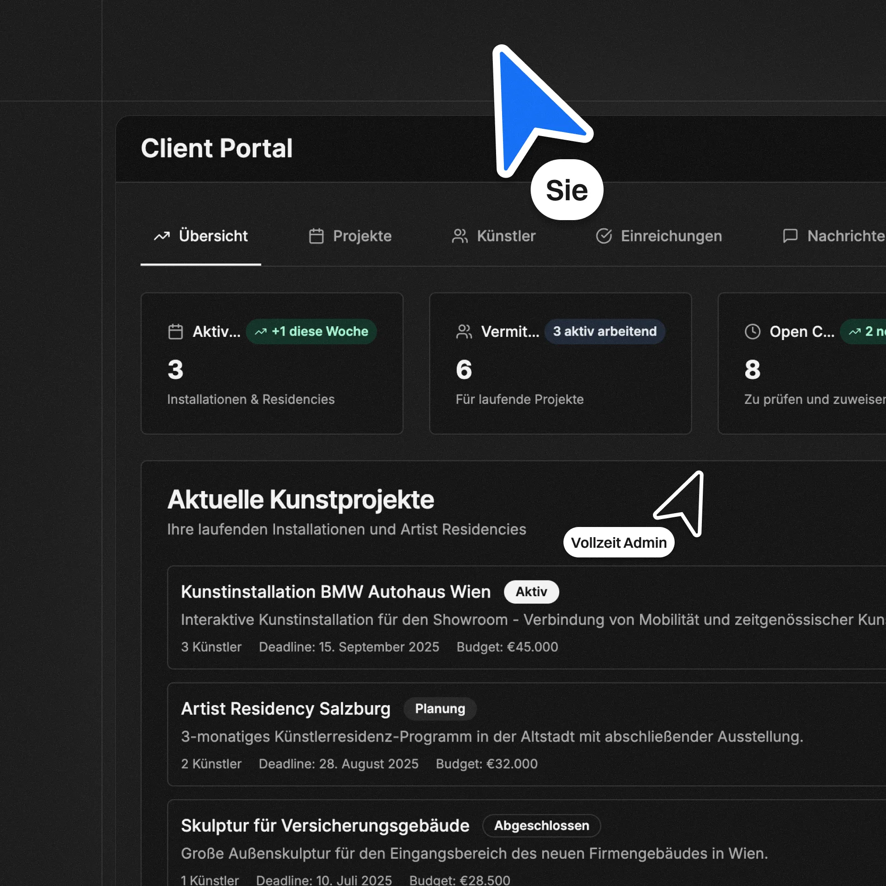Open Artist Residency Salzburg project
The width and height of the screenshot is (886, 886).
pos(285,708)
